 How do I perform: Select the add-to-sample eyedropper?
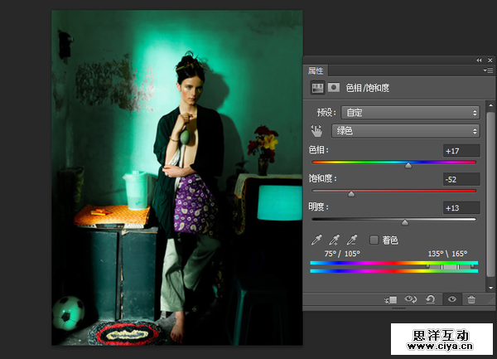tap(334, 240)
